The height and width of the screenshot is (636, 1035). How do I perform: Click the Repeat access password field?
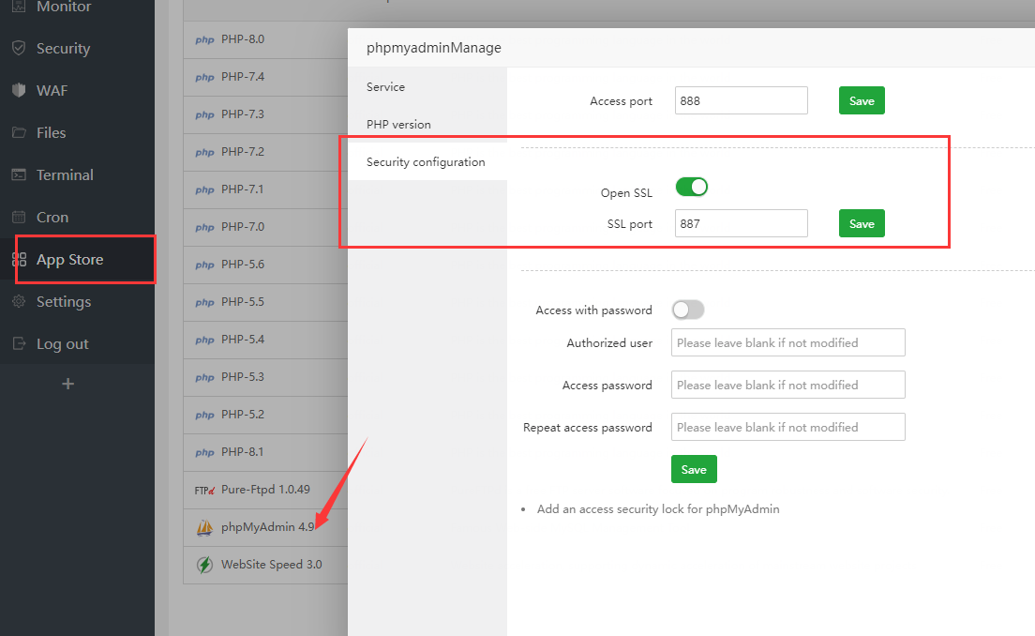(787, 428)
